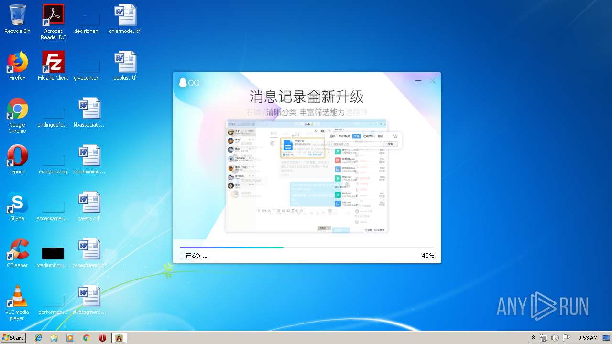Select the decisionen... desktop file
The width and height of the screenshot is (612, 344).
[x=89, y=22]
